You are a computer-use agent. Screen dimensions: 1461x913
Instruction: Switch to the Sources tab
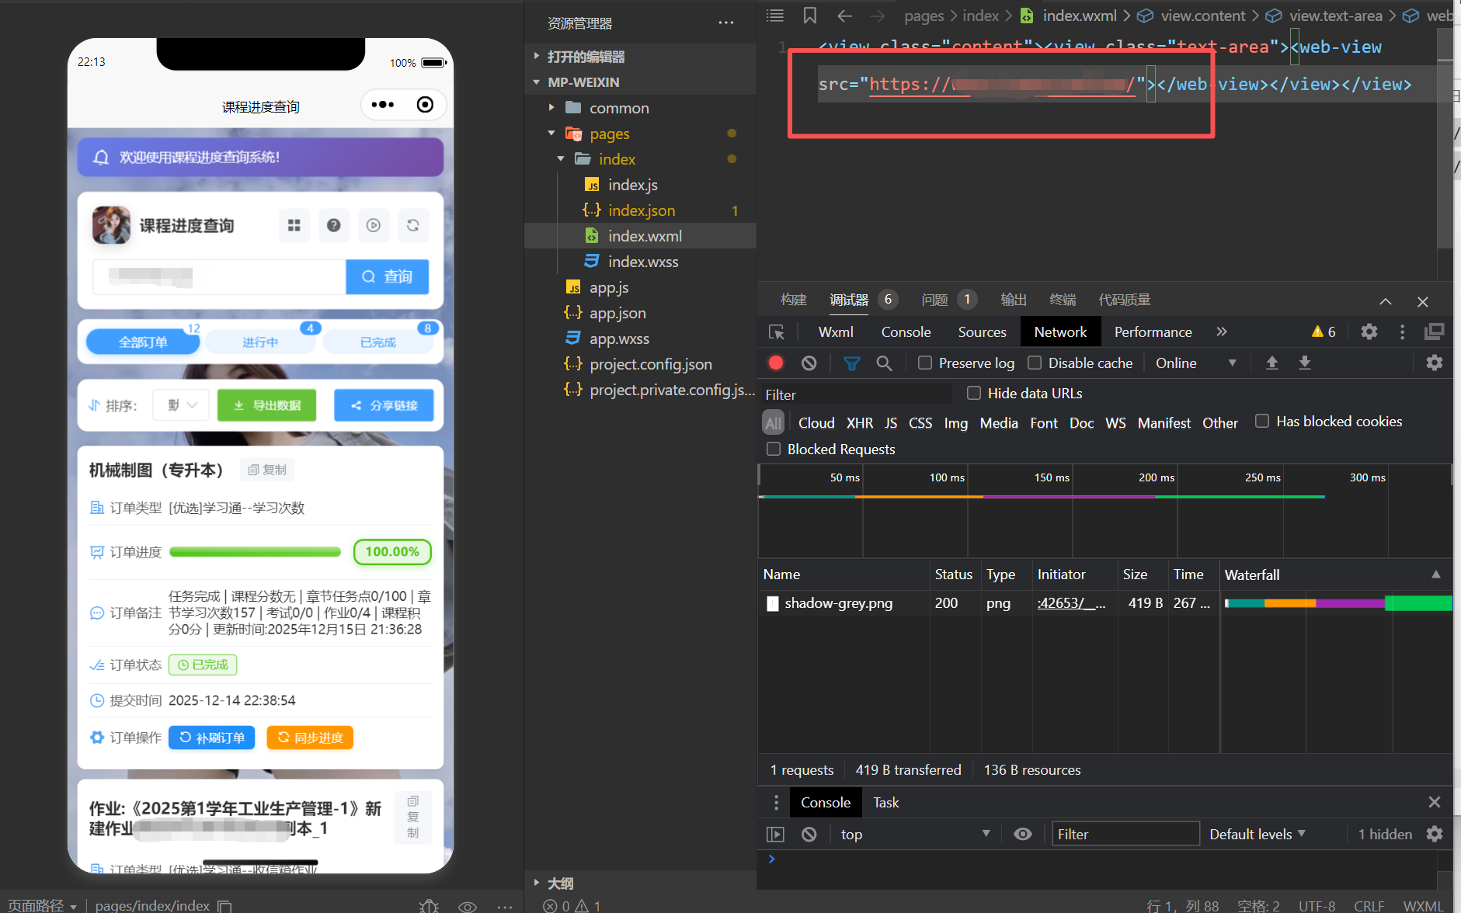(x=982, y=332)
